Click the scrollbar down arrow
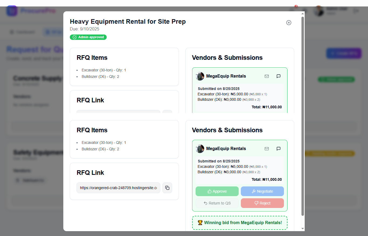This screenshot has height=236, width=368. pyautogui.click(x=303, y=228)
